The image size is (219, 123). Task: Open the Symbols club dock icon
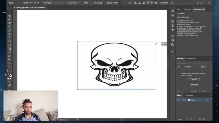click(x=172, y=30)
